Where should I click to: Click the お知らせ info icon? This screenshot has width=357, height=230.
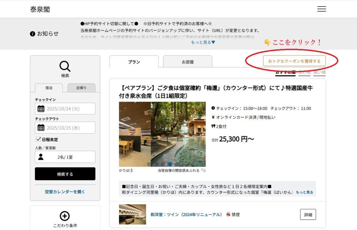tap(32, 34)
